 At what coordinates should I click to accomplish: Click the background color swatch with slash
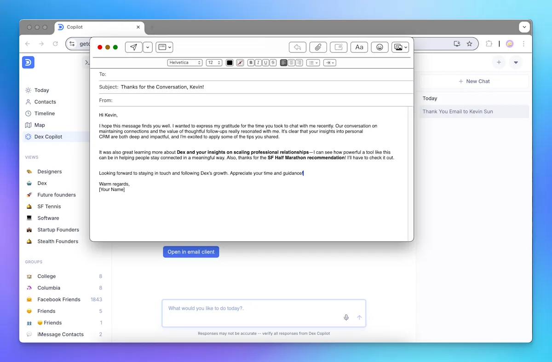pyautogui.click(x=240, y=63)
